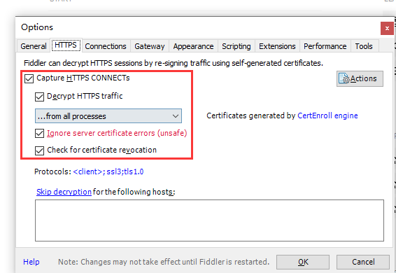View the Extensions tab
This screenshot has width=396, height=273.
(x=277, y=46)
